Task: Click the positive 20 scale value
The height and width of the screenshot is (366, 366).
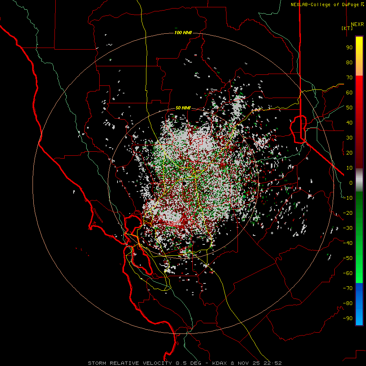Action: tap(349, 152)
